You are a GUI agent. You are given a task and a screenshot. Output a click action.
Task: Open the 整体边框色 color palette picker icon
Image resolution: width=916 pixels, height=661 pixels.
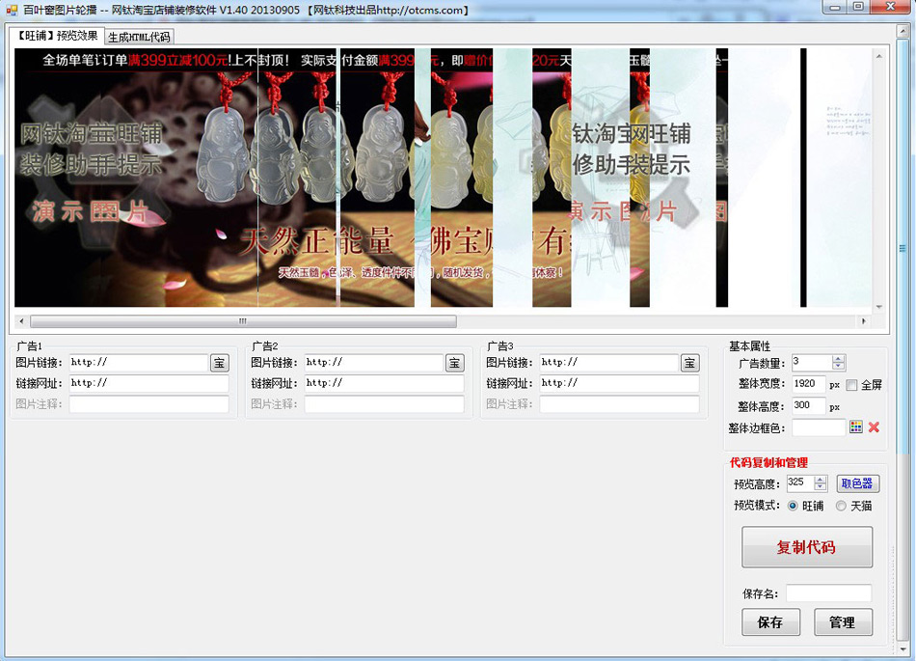pos(856,427)
